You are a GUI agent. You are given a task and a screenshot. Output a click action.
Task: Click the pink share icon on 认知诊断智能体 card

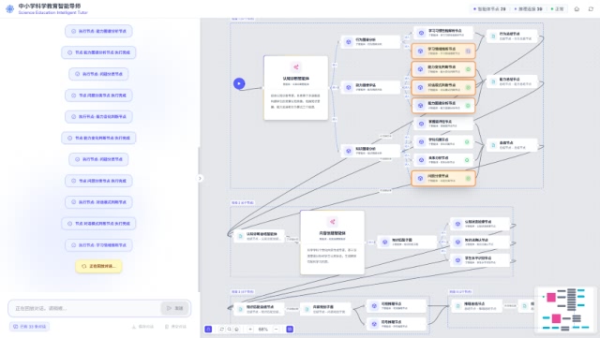pos(296,66)
